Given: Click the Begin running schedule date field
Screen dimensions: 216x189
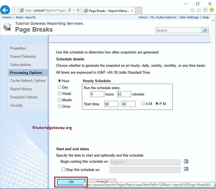Looking at the screenshot, I should (145, 162).
